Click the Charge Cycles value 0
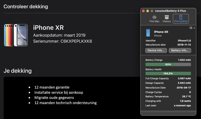Image resolution: width=201 pixels, height=119 pixels. coord(190,92)
